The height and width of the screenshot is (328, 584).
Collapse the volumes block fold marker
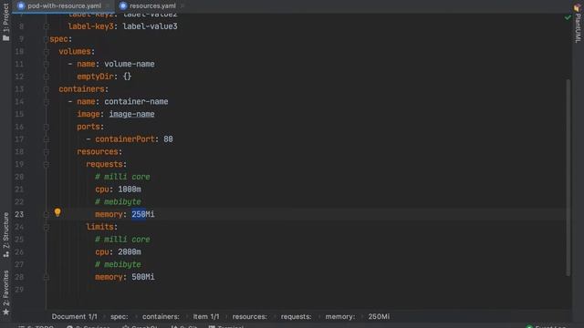pos(47,51)
